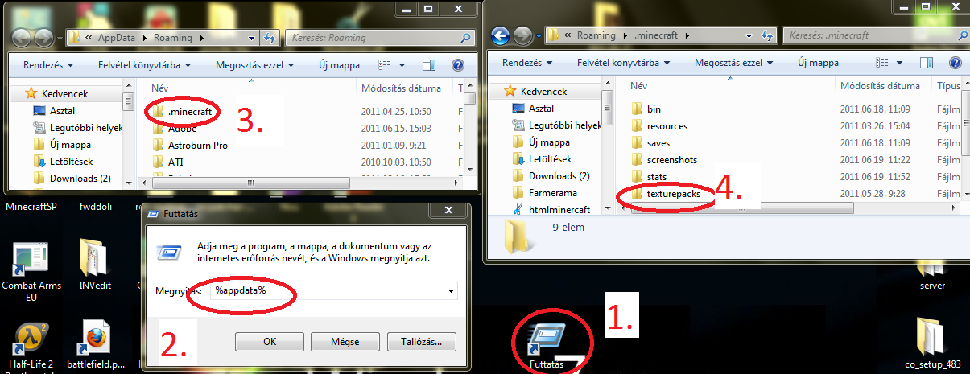
Task: Go back in the .minecraft window
Action: point(500,35)
